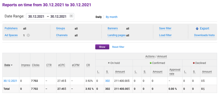Viewport: 219px width, 95px height.
Task: Click the Approval rate column header
Action: pyautogui.click(x=175, y=72)
